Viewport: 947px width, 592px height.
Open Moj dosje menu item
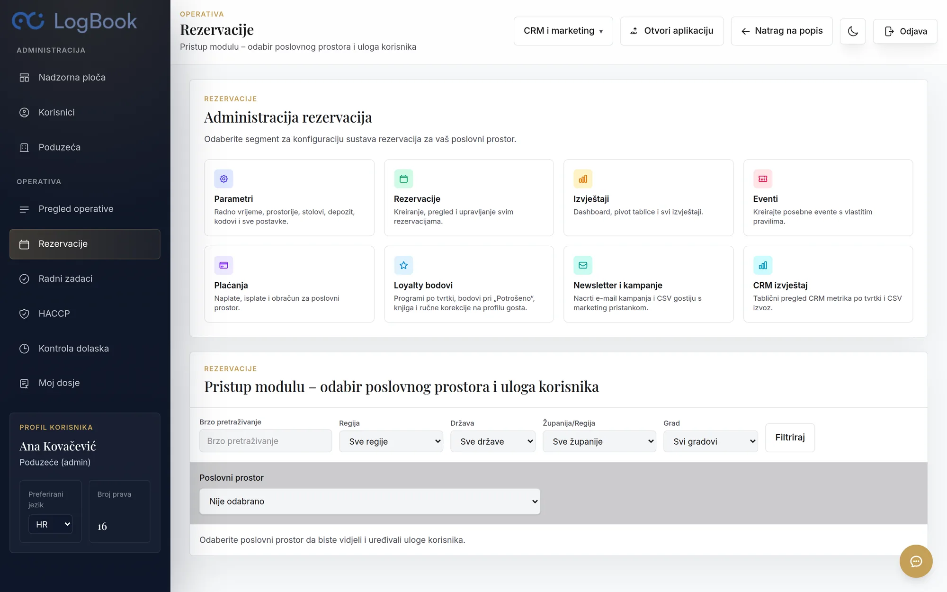85,383
